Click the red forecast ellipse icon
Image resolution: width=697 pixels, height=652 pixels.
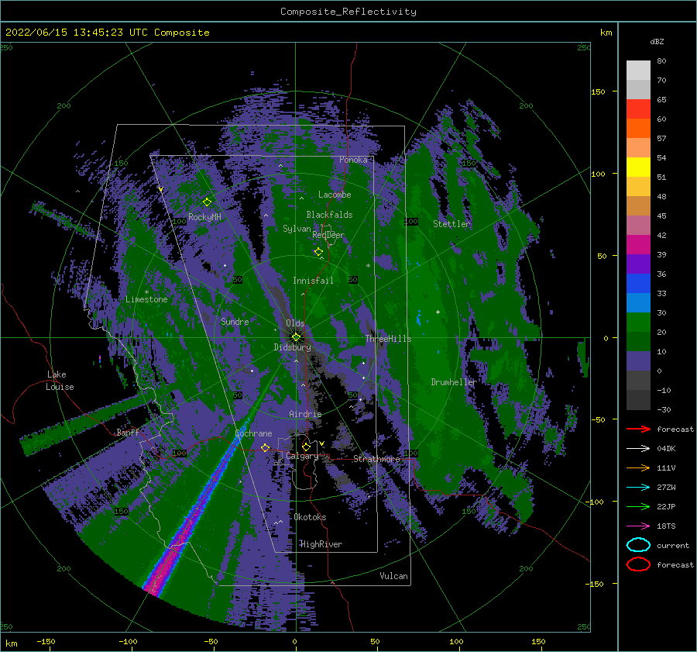[638, 564]
